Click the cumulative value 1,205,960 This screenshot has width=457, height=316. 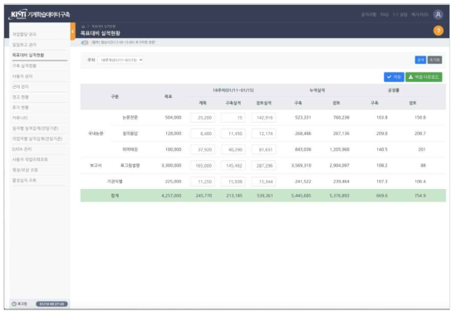(340, 149)
